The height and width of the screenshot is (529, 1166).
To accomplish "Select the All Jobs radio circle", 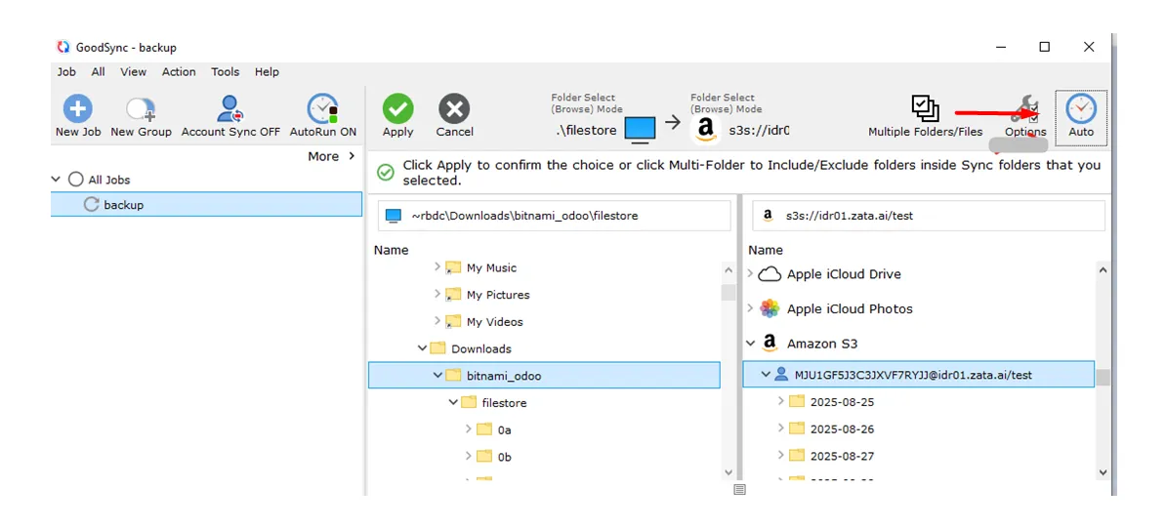I will 75,179.
